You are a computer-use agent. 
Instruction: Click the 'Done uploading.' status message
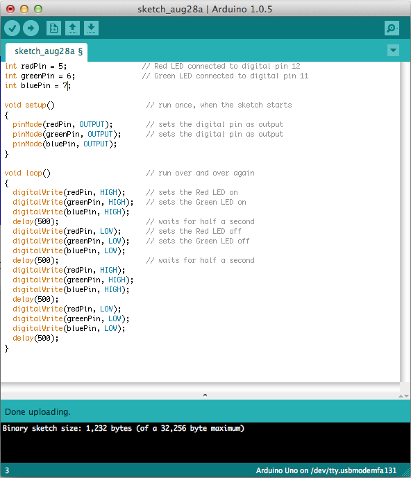click(37, 412)
